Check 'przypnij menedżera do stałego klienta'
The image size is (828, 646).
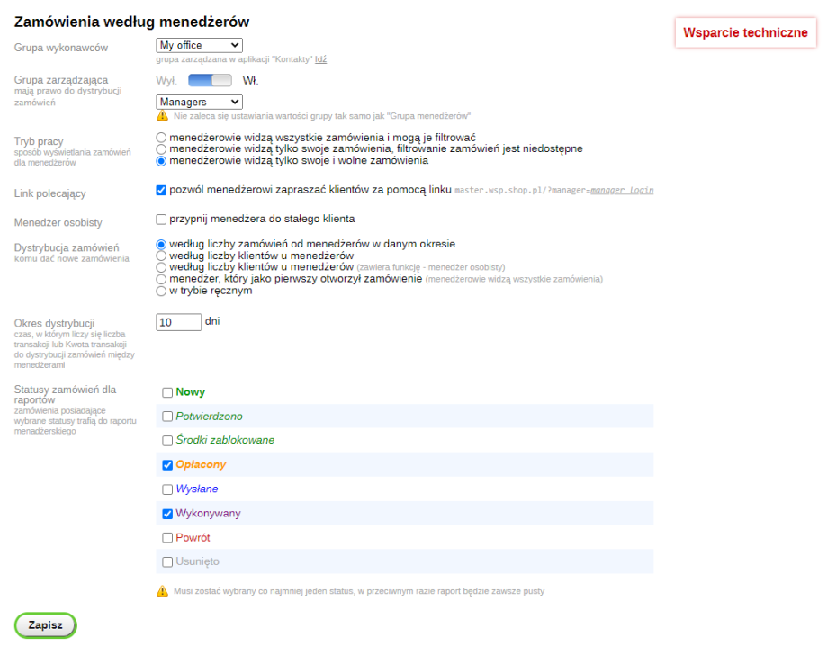click(x=162, y=219)
